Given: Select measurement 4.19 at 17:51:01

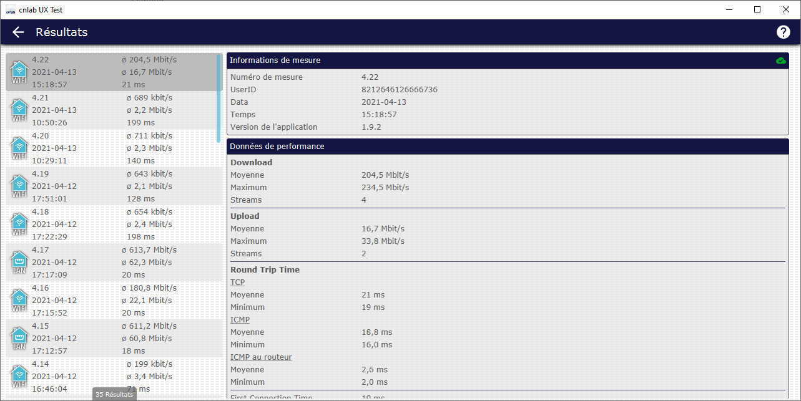Looking at the screenshot, I should [112, 186].
